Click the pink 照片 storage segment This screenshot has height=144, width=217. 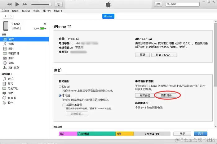(x=68, y=134)
